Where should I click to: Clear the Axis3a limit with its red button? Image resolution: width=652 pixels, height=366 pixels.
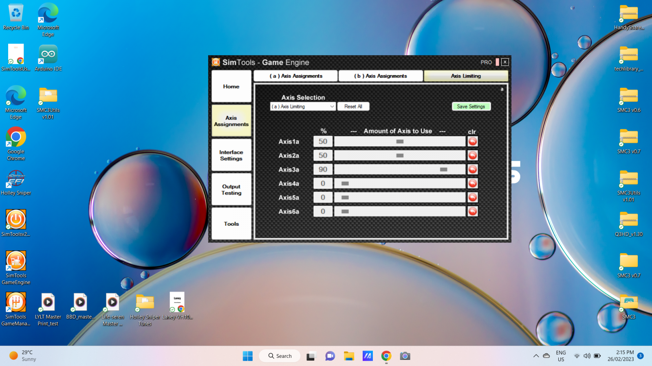[473, 170]
